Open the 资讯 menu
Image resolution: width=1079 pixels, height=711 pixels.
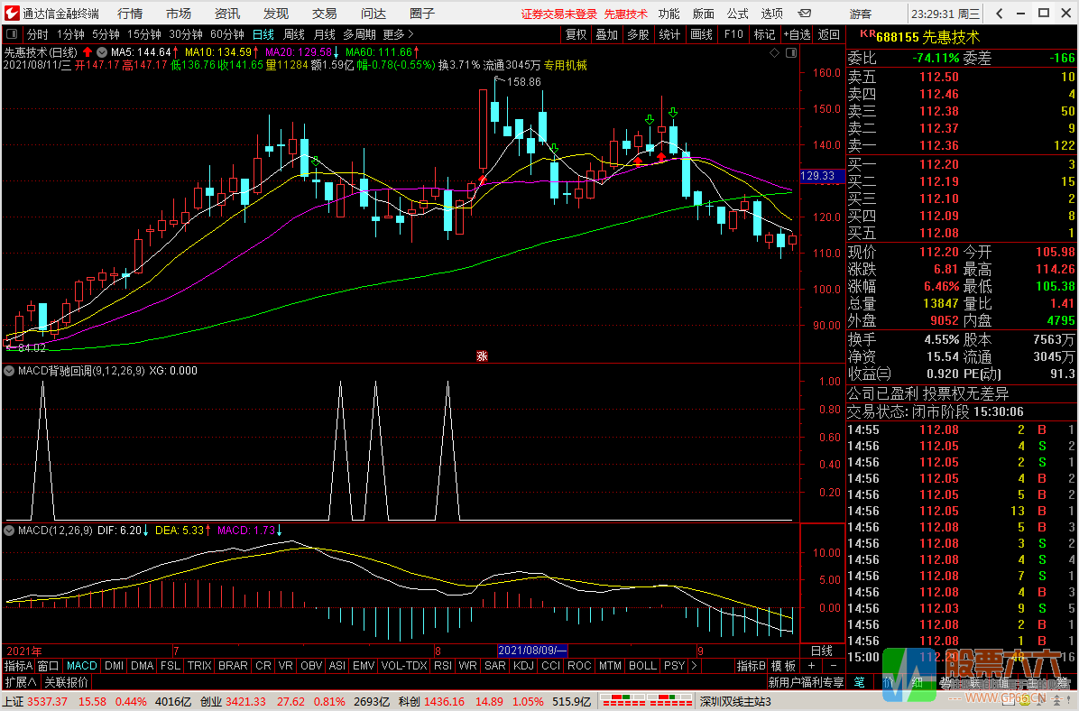click(x=227, y=14)
